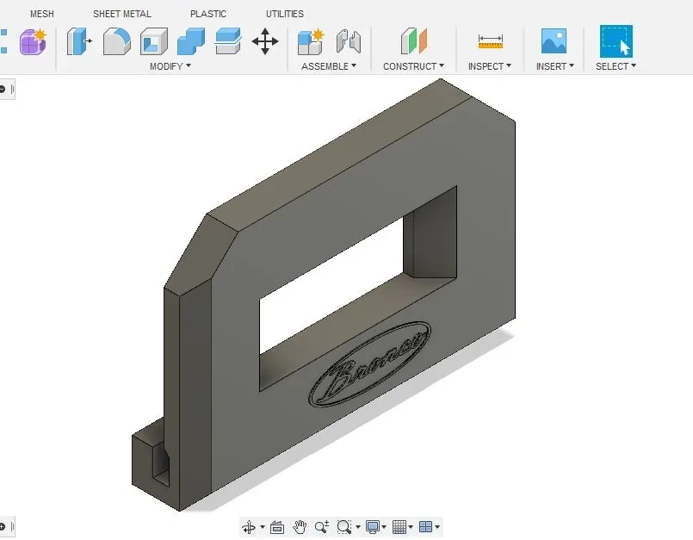Screen dimensions: 693x540
Task: Select the Orbit tool at bottom
Action: pyautogui.click(x=251, y=526)
